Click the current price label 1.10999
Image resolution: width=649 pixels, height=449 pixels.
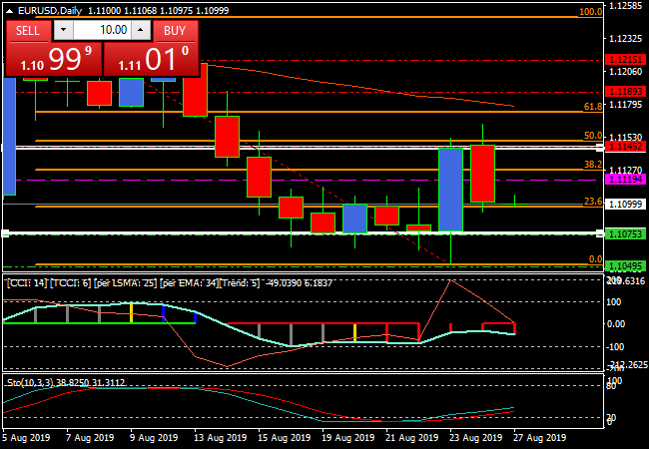pyautogui.click(x=625, y=204)
